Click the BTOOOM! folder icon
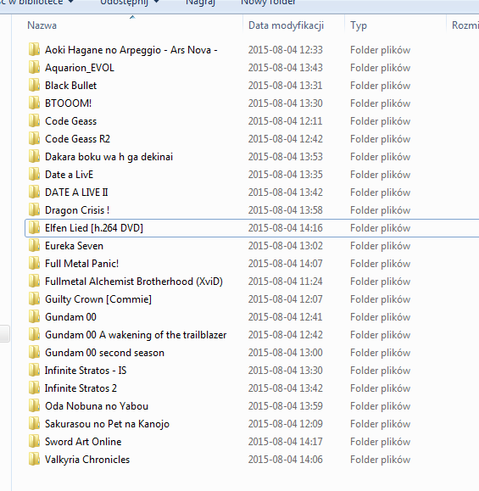The height and width of the screenshot is (491, 479). pos(34,103)
